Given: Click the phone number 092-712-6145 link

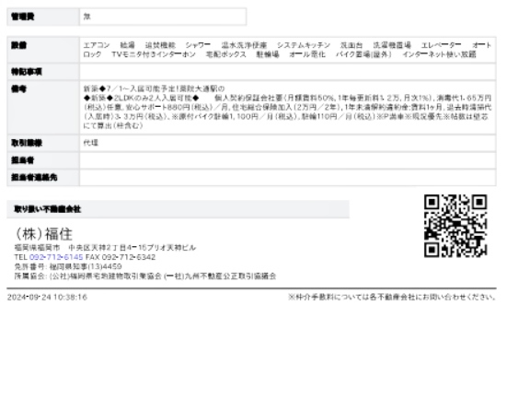Looking at the screenshot, I should point(56,257).
